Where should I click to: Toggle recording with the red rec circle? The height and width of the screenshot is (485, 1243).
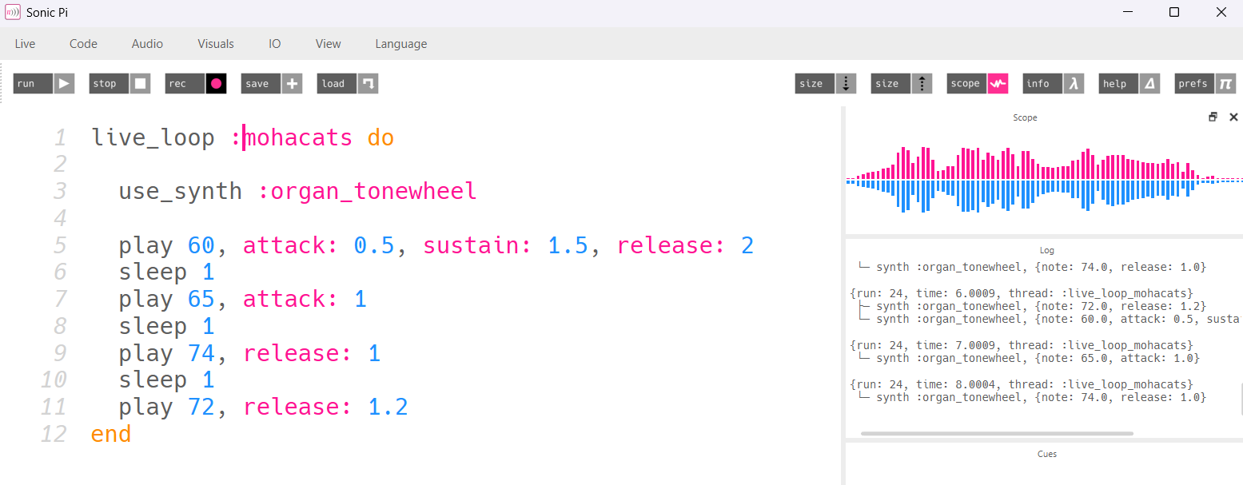[215, 83]
